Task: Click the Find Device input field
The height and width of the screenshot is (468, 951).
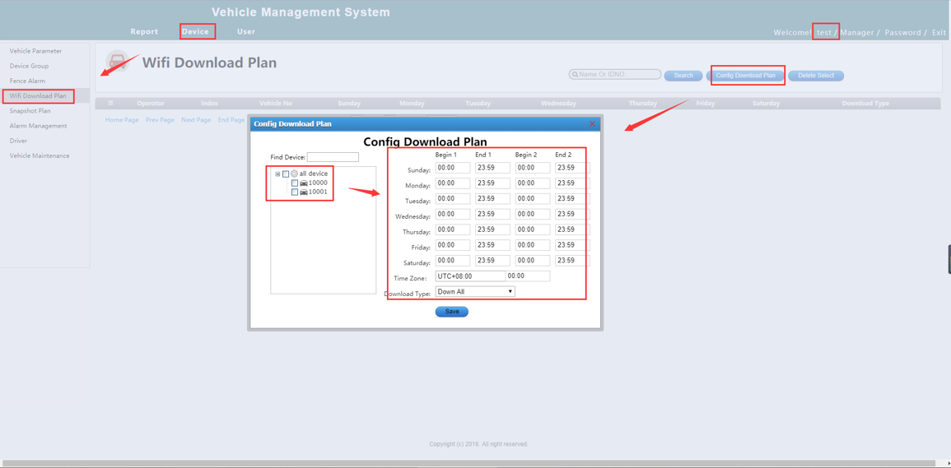Action: 333,157
